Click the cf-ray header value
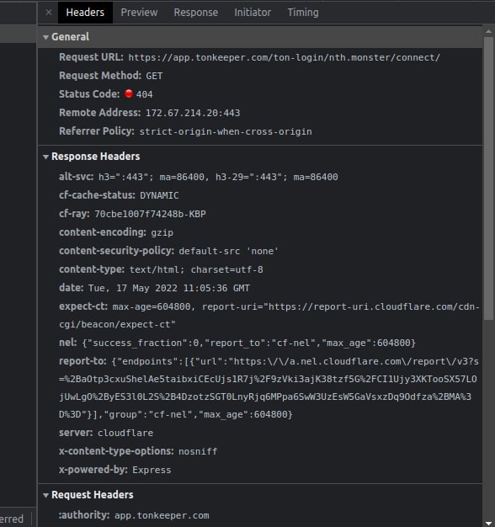Screen dimensions: 495x527 (150, 214)
